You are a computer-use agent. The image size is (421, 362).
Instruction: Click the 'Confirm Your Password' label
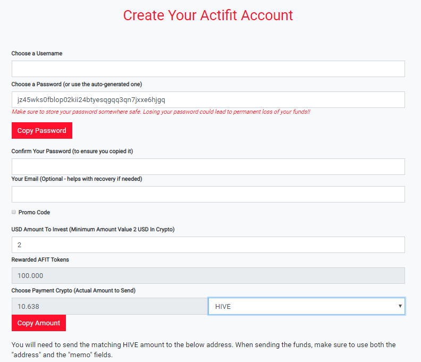(72, 151)
